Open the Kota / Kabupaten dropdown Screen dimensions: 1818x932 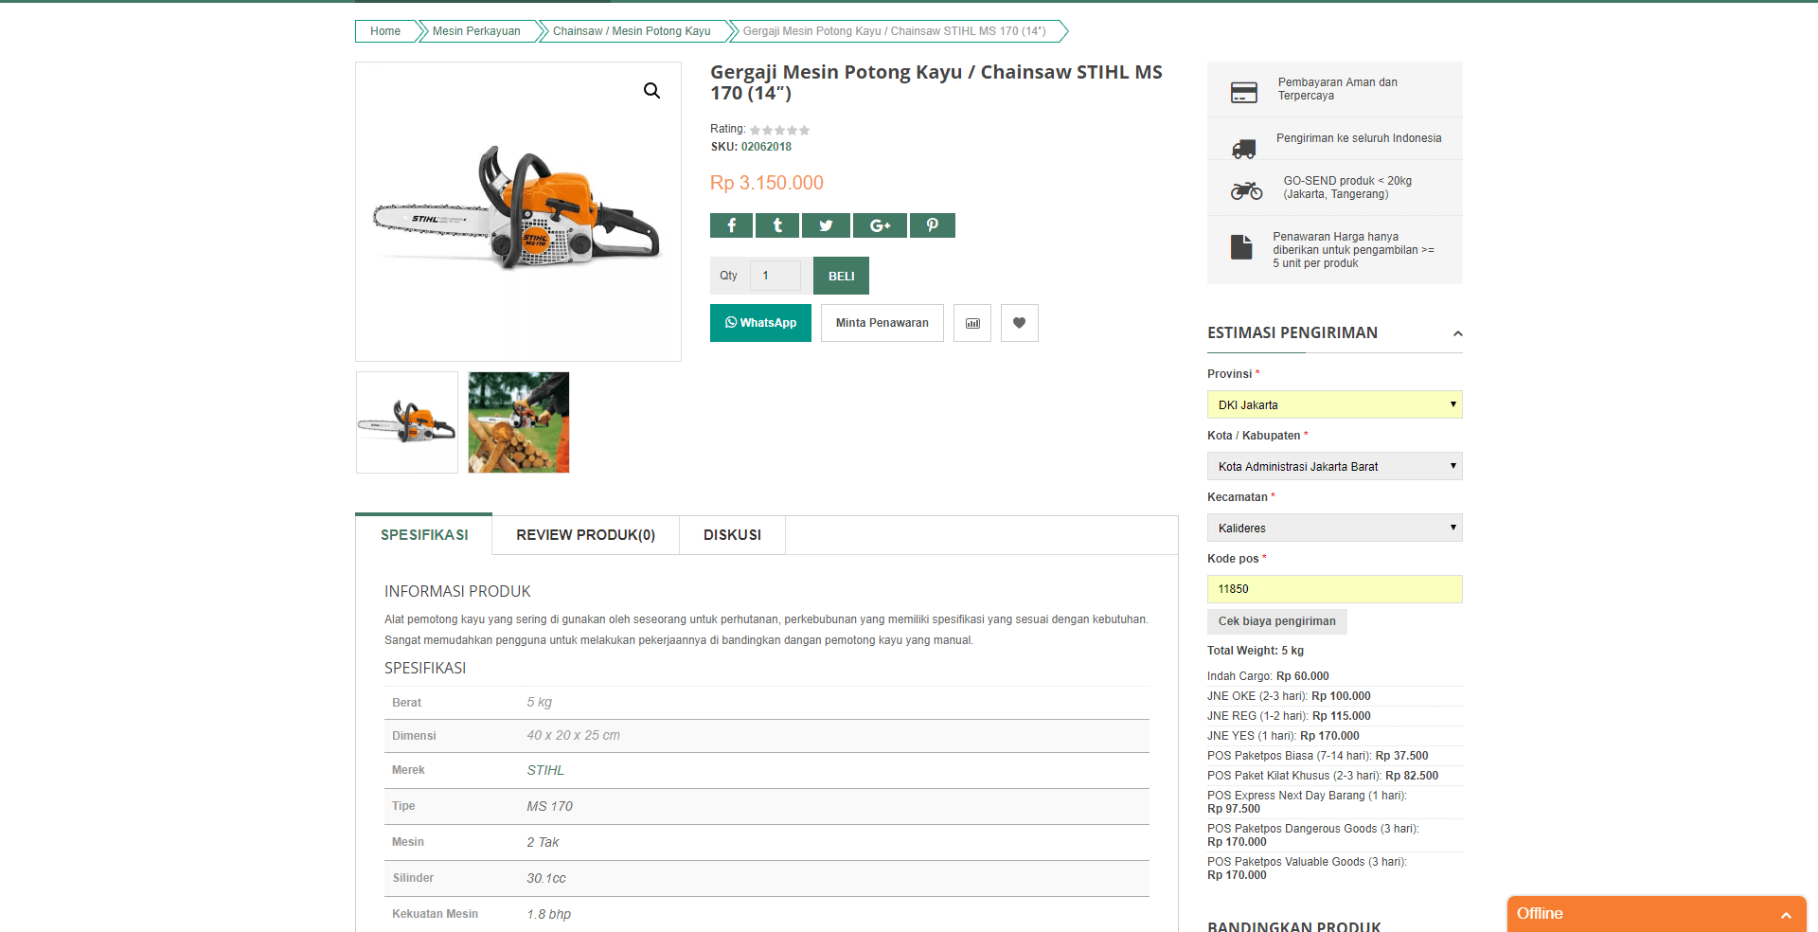point(1334,466)
